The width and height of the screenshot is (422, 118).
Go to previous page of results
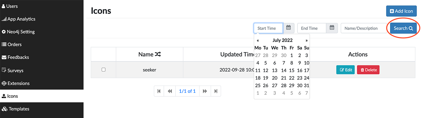click(x=170, y=91)
